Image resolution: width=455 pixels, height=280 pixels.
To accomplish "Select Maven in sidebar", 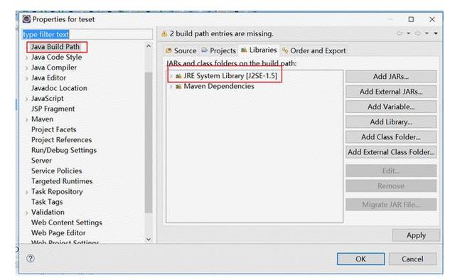I will click(x=43, y=119).
